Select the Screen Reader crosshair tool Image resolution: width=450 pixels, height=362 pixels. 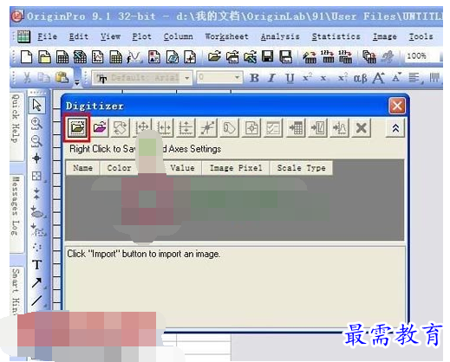36,158
